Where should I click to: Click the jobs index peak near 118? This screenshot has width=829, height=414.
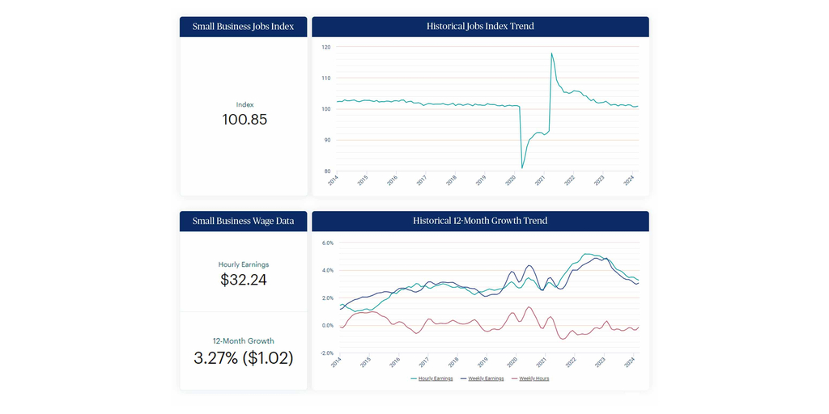551,54
